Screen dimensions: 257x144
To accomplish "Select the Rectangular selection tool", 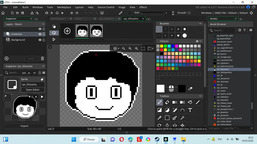I will click(x=167, y=118).
